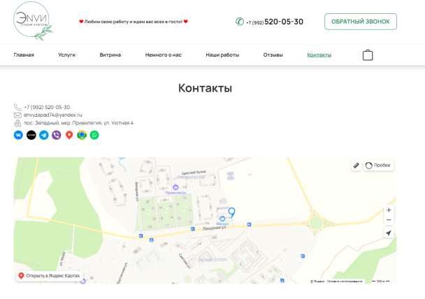Click the Envy studio logo
Image resolution: width=425 pixels, height=299 pixels.
[x=32, y=21]
